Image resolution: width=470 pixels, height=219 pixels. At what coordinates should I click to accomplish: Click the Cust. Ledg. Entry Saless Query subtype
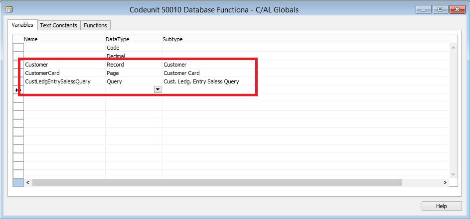coord(201,81)
